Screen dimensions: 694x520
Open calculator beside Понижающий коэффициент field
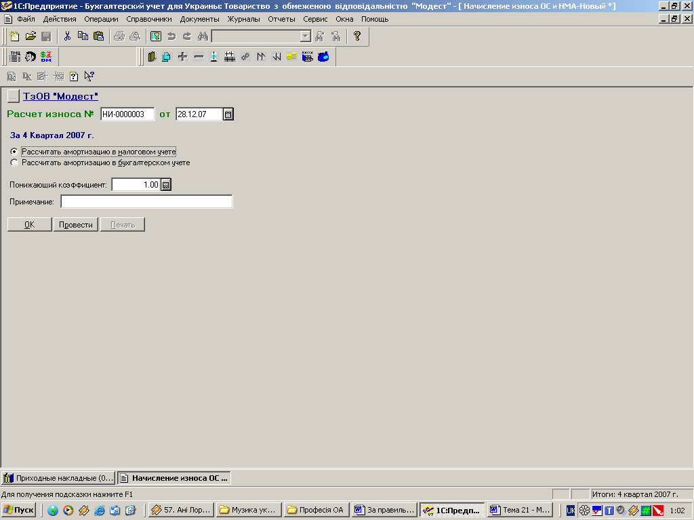[x=165, y=185]
